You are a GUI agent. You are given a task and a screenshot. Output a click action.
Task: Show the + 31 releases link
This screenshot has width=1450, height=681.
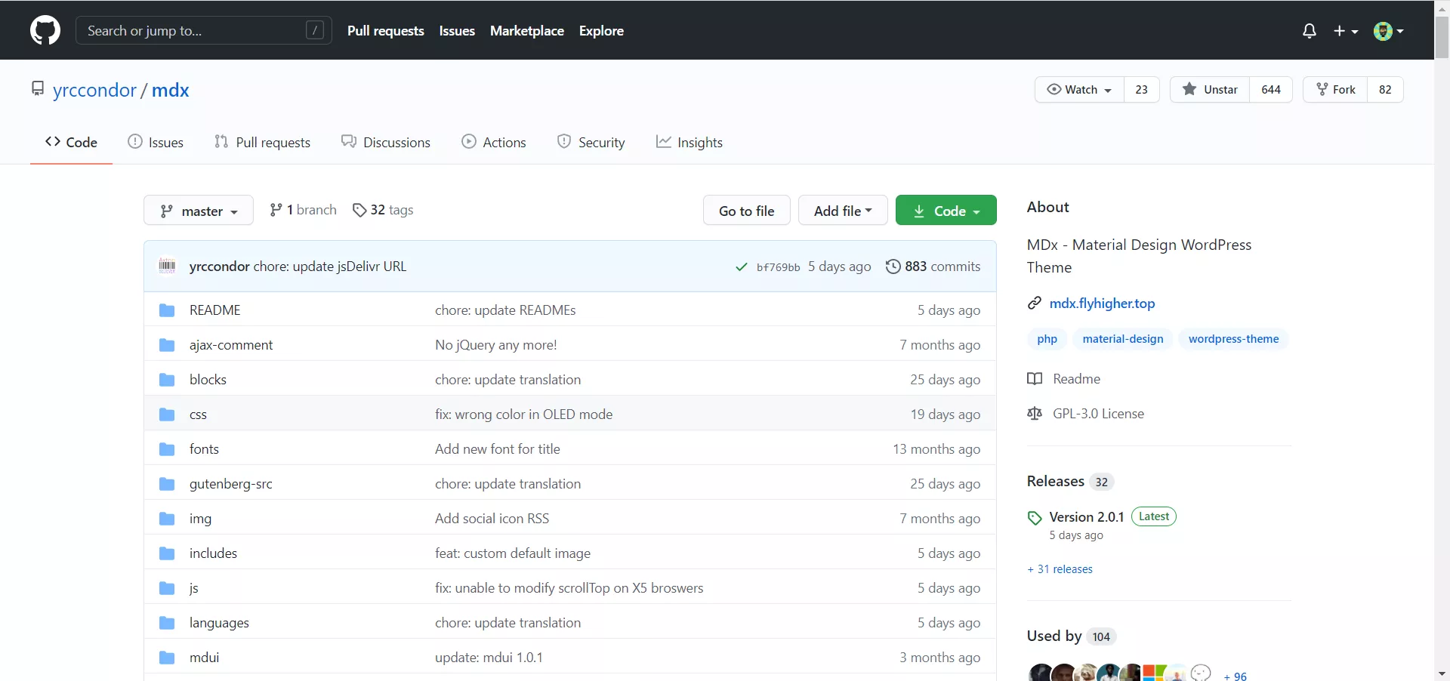point(1060,569)
